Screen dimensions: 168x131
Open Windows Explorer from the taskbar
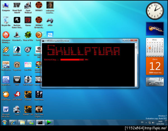click(x=22, y=123)
